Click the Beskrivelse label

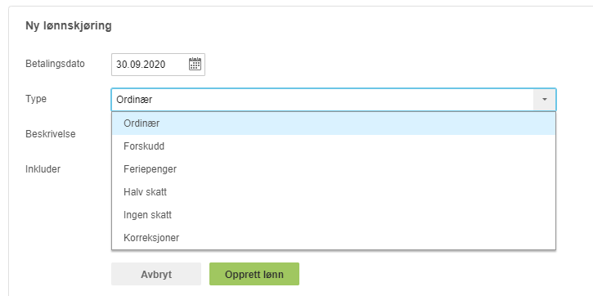coord(50,134)
